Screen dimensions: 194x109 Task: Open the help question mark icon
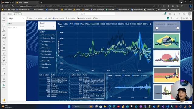179,14
